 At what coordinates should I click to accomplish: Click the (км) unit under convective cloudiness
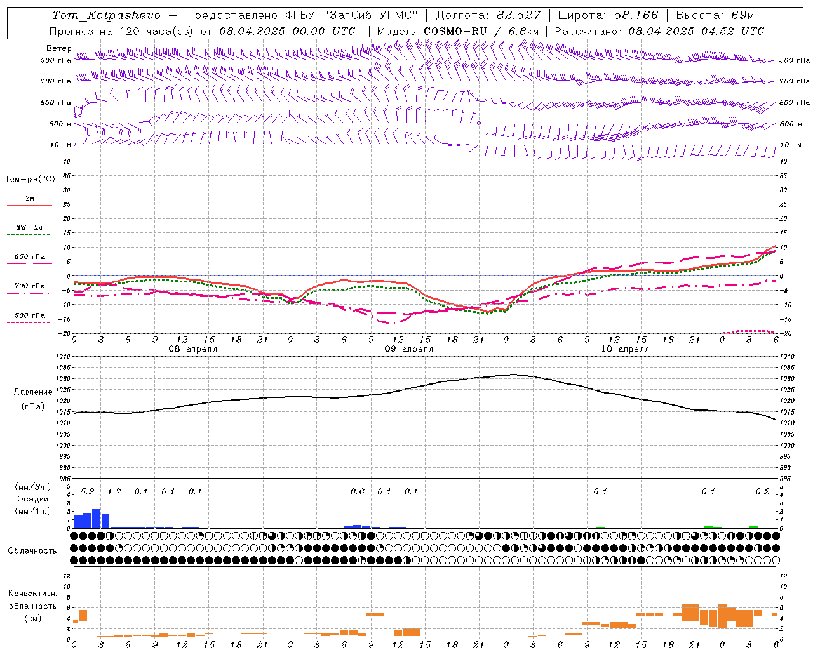pyautogui.click(x=33, y=618)
